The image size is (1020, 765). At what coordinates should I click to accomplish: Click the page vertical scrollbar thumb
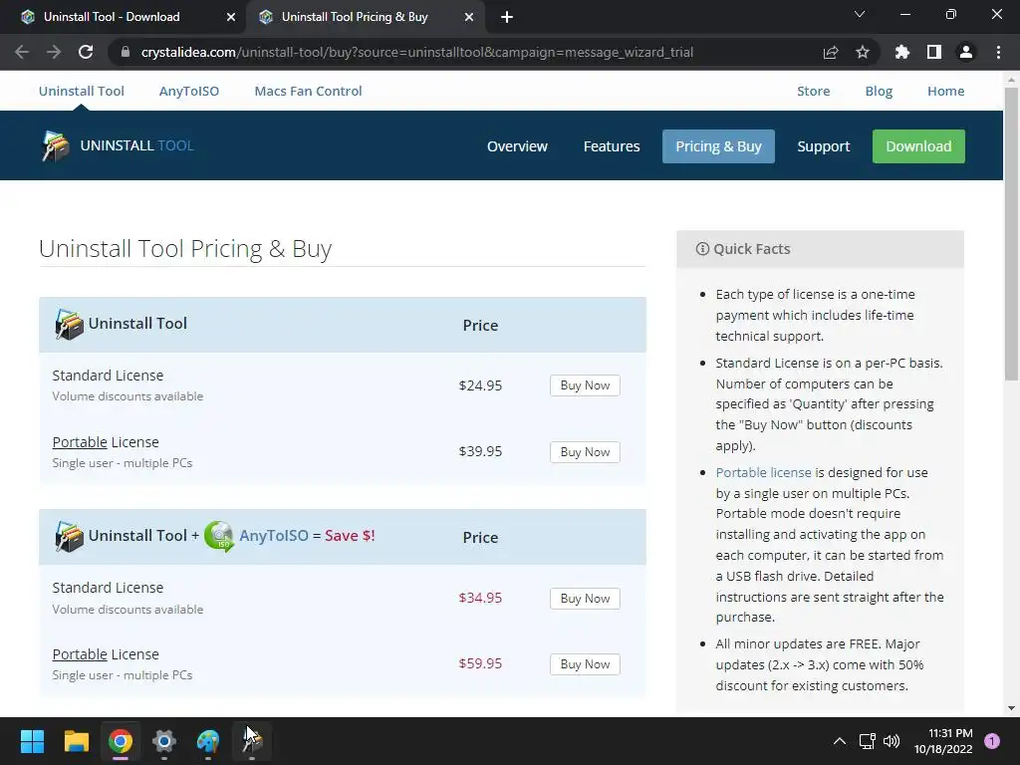coord(1011,234)
